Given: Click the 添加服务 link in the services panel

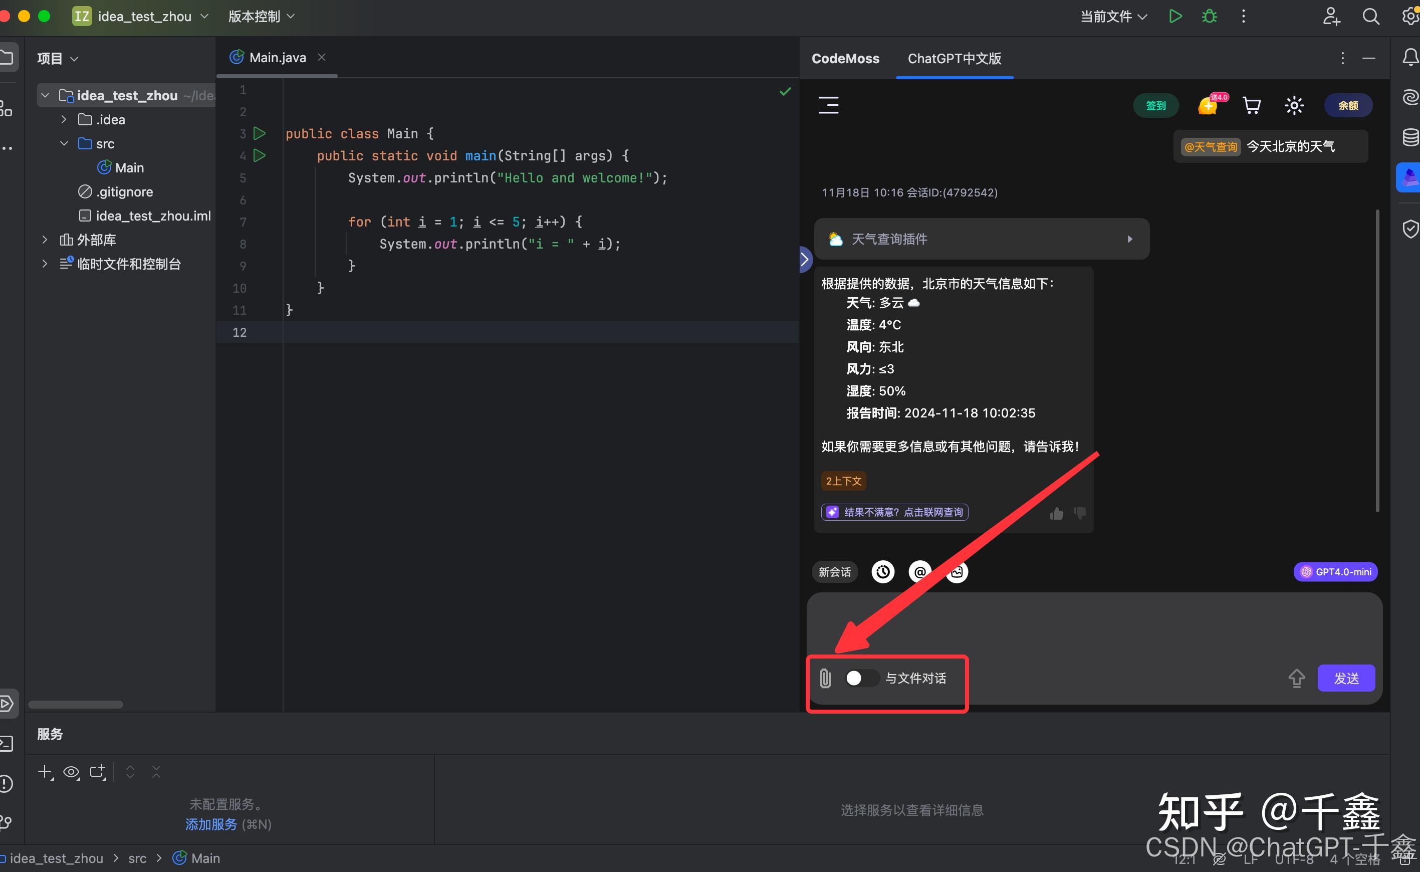Looking at the screenshot, I should coord(211,824).
